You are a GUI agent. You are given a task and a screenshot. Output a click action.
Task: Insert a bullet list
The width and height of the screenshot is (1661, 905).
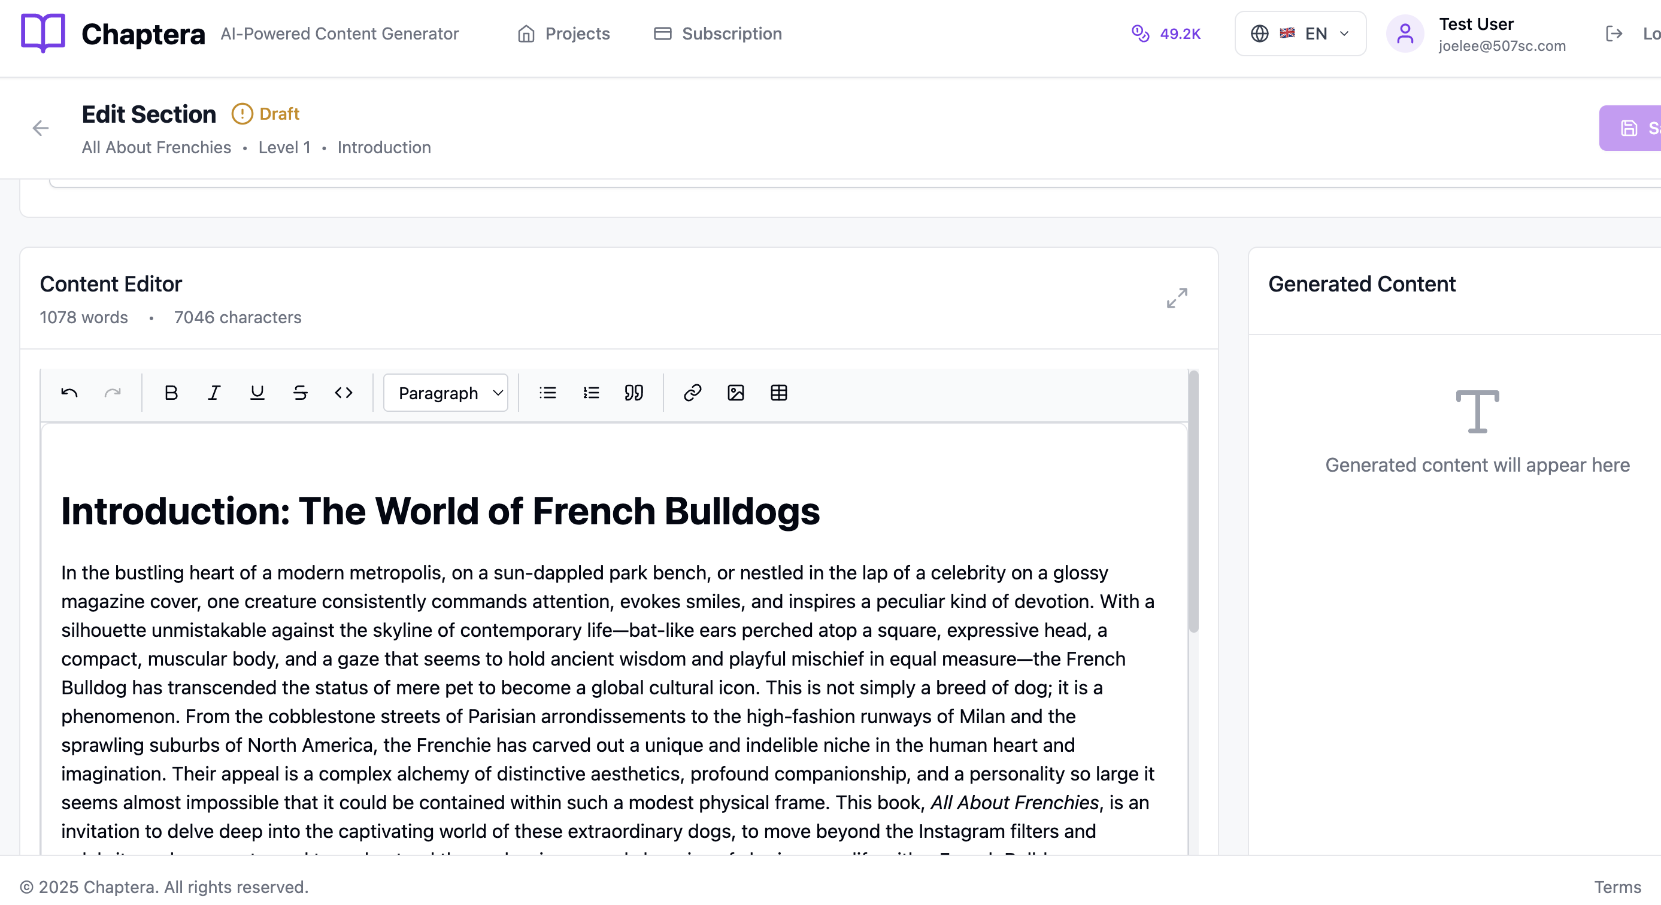(x=547, y=393)
